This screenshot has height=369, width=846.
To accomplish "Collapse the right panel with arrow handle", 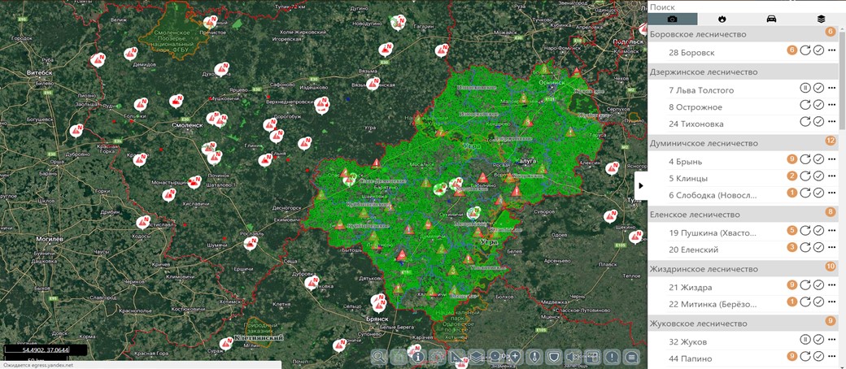I will click(x=640, y=185).
